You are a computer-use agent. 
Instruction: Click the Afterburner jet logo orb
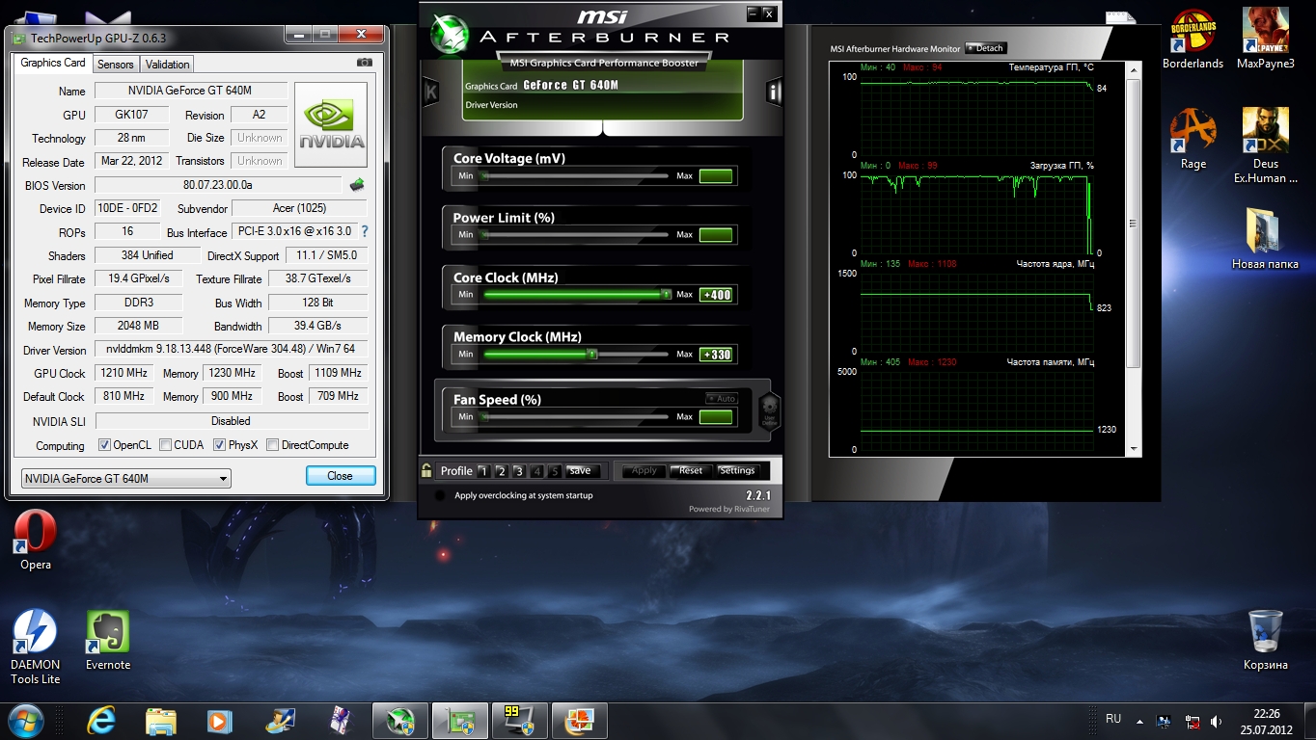(450, 34)
